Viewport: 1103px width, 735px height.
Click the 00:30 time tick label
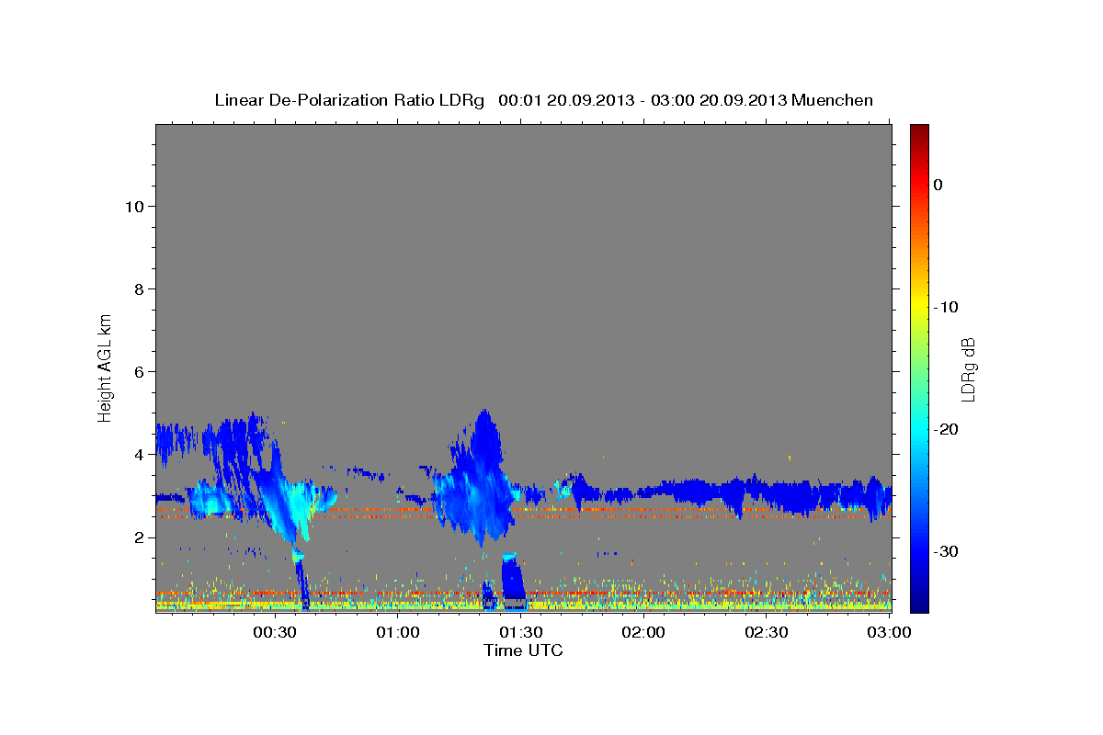click(x=274, y=633)
